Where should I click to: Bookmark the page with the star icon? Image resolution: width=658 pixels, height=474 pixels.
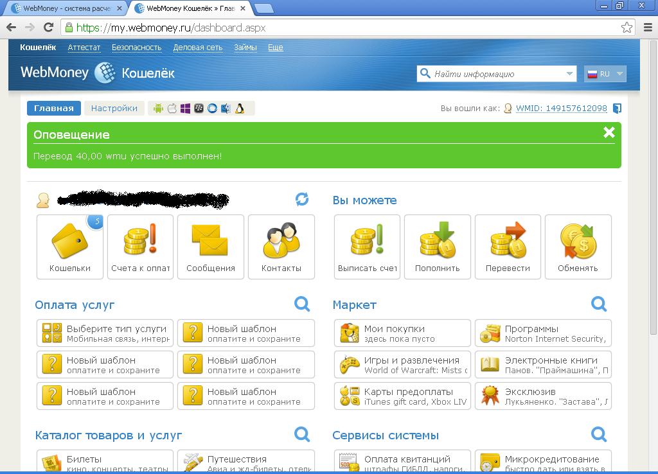(627, 28)
